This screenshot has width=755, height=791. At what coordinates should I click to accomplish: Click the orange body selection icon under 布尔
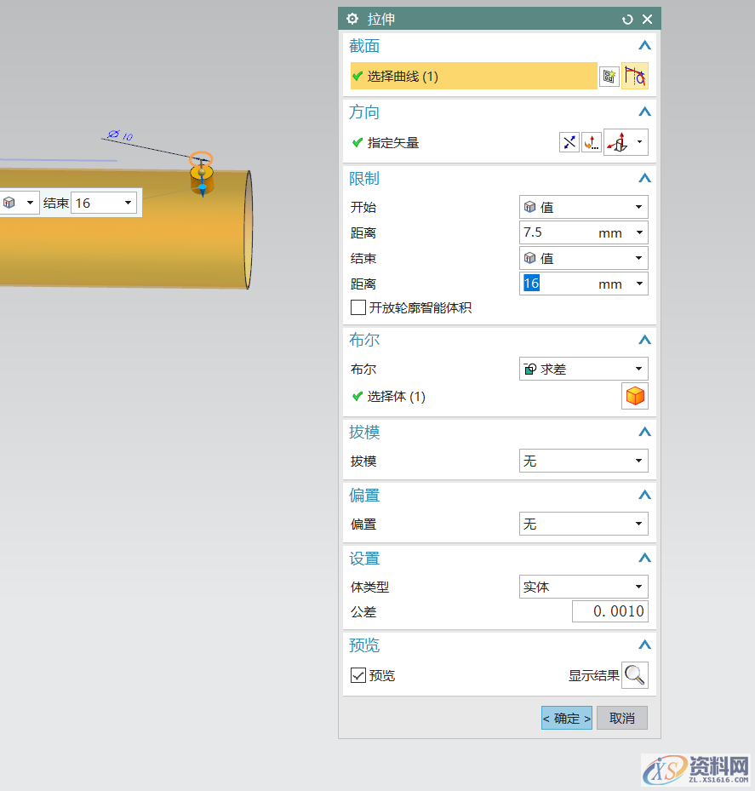coord(635,396)
